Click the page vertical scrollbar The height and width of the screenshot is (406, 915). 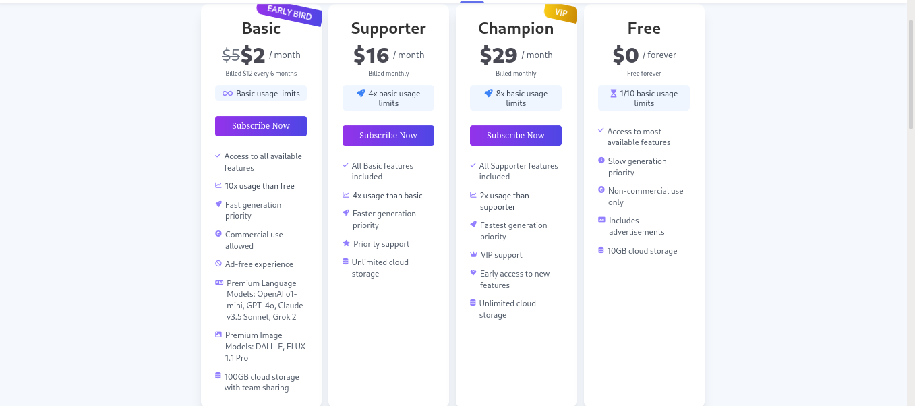click(x=911, y=74)
